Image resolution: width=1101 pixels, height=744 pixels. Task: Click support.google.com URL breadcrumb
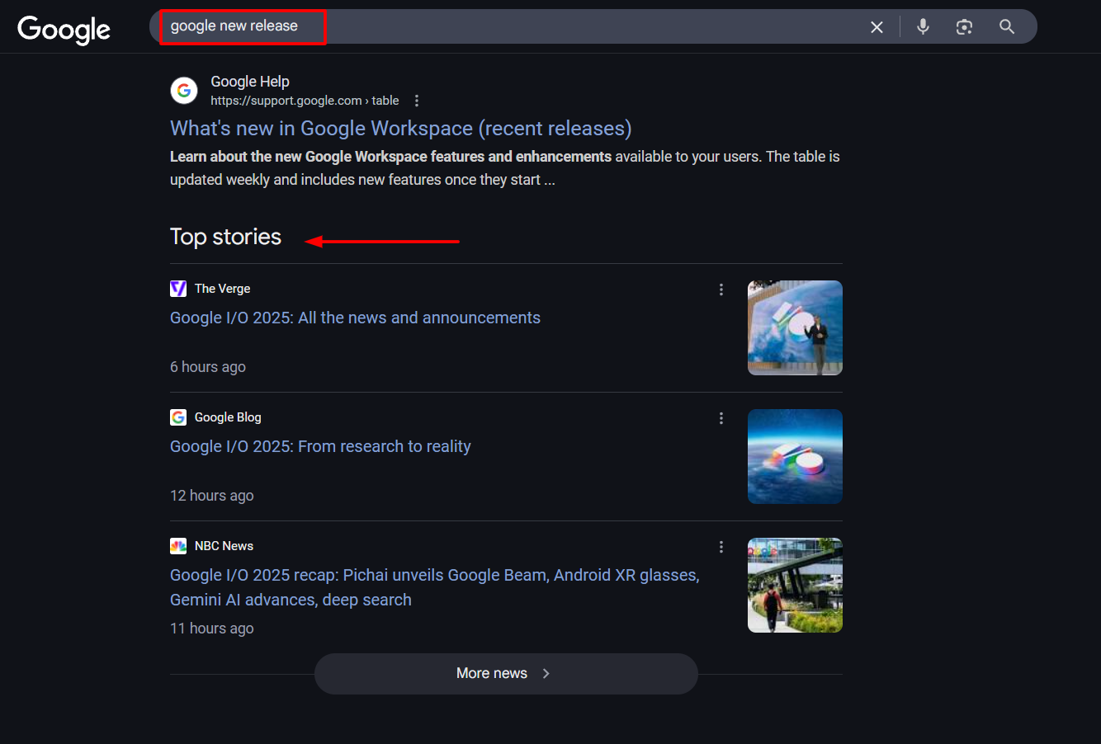[x=305, y=101]
